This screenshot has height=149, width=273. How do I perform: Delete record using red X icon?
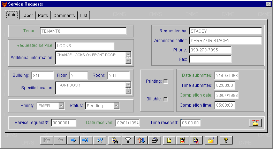coord(196,140)
